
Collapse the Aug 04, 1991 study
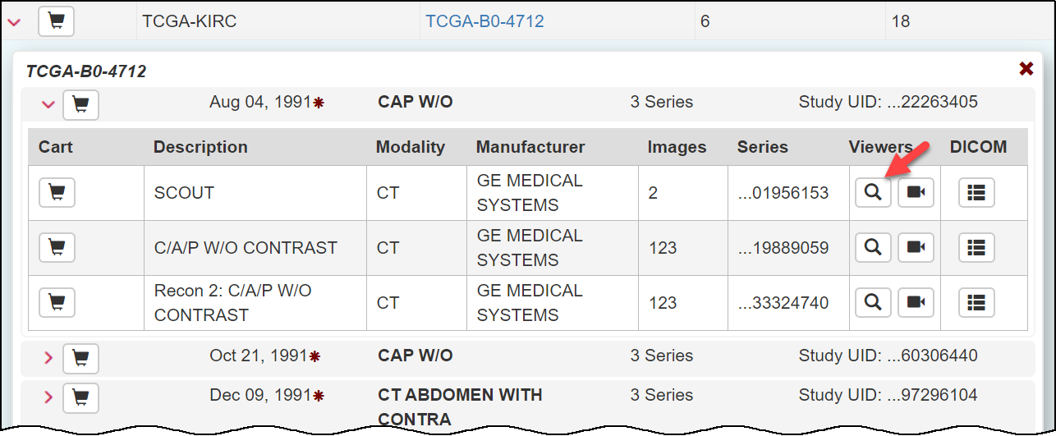48,104
